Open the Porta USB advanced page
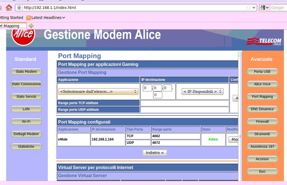287x185 pixels. click(x=262, y=72)
